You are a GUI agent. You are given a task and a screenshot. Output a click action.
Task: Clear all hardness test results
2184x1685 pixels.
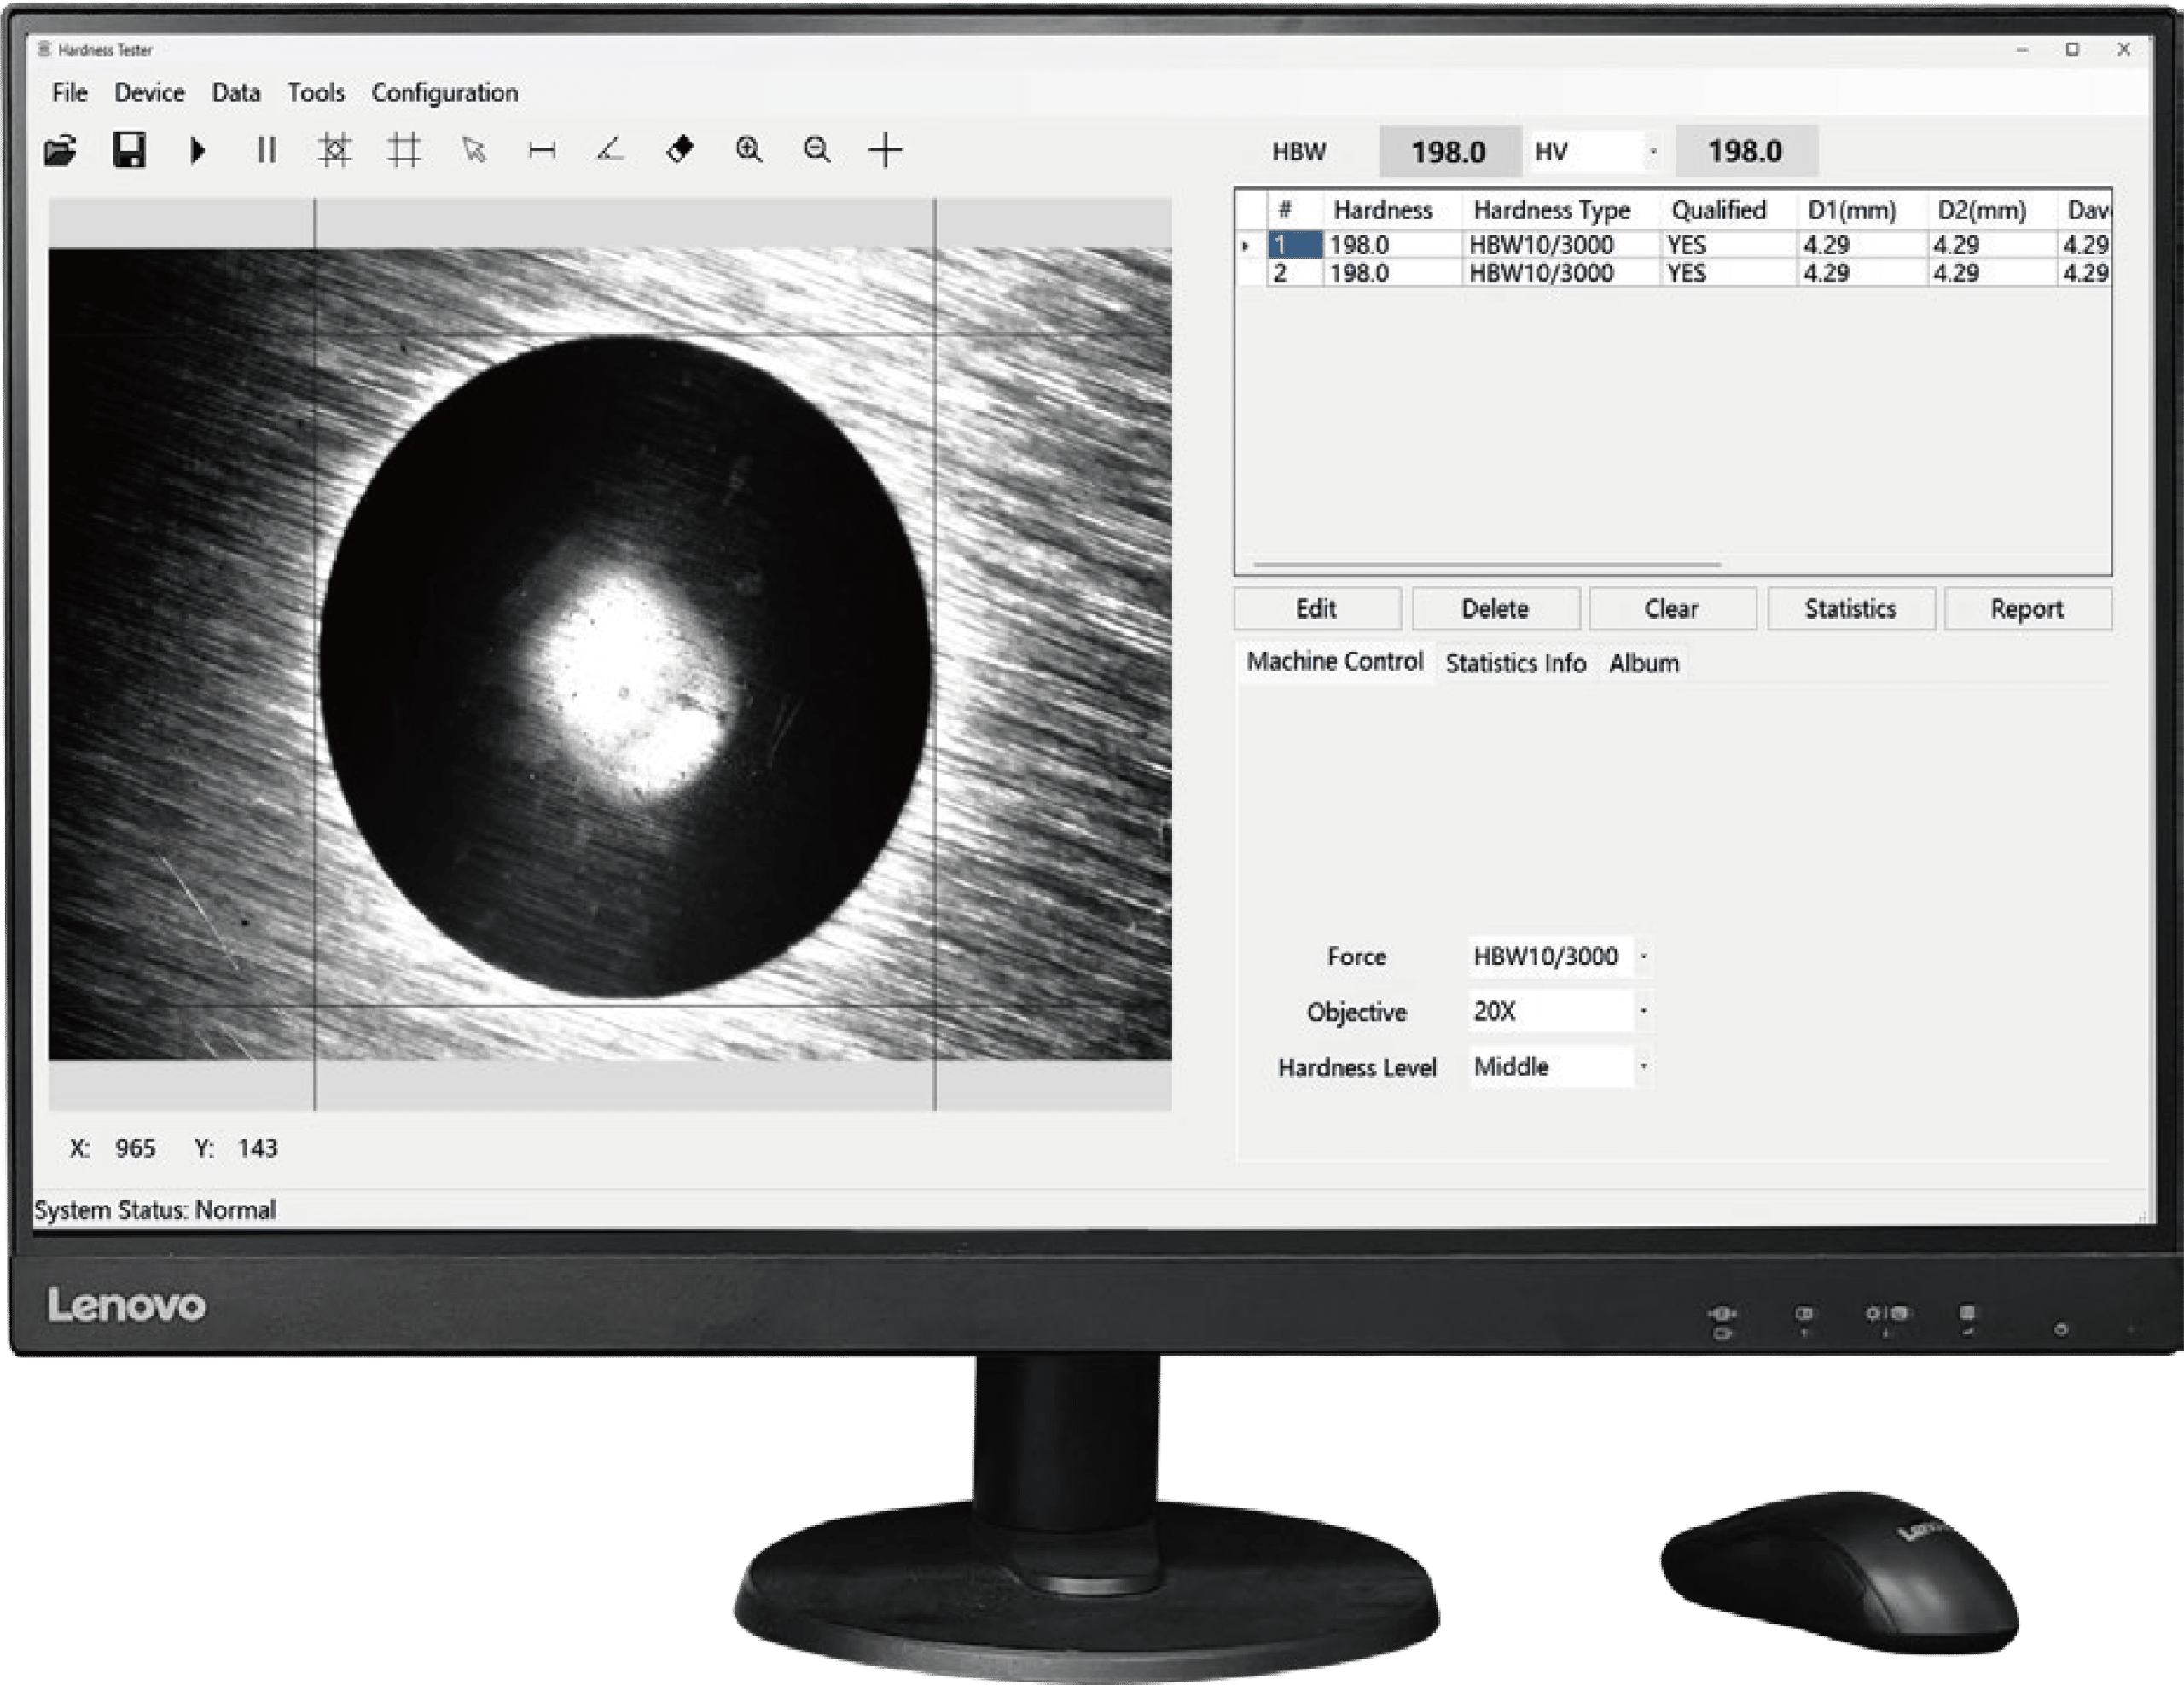coord(1671,608)
